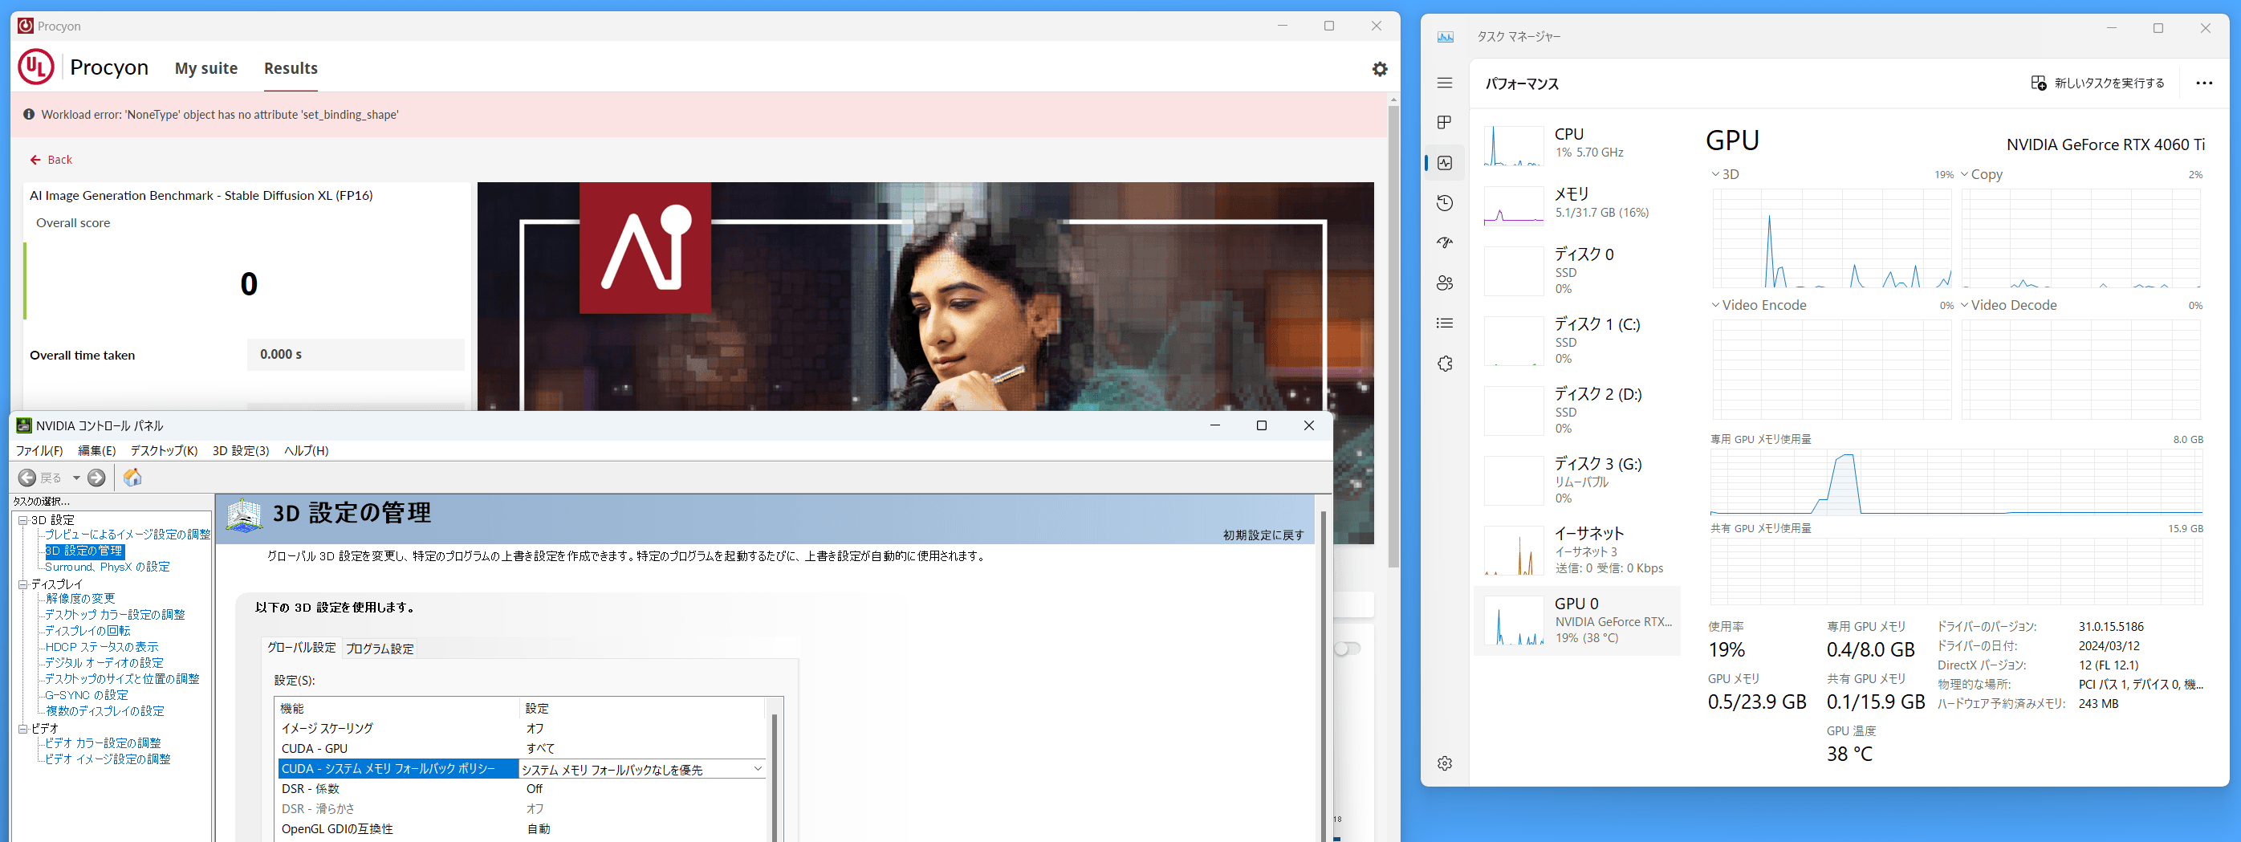2241x842 pixels.
Task: Click 新しいタスクを実行する button
Action: 2098,83
